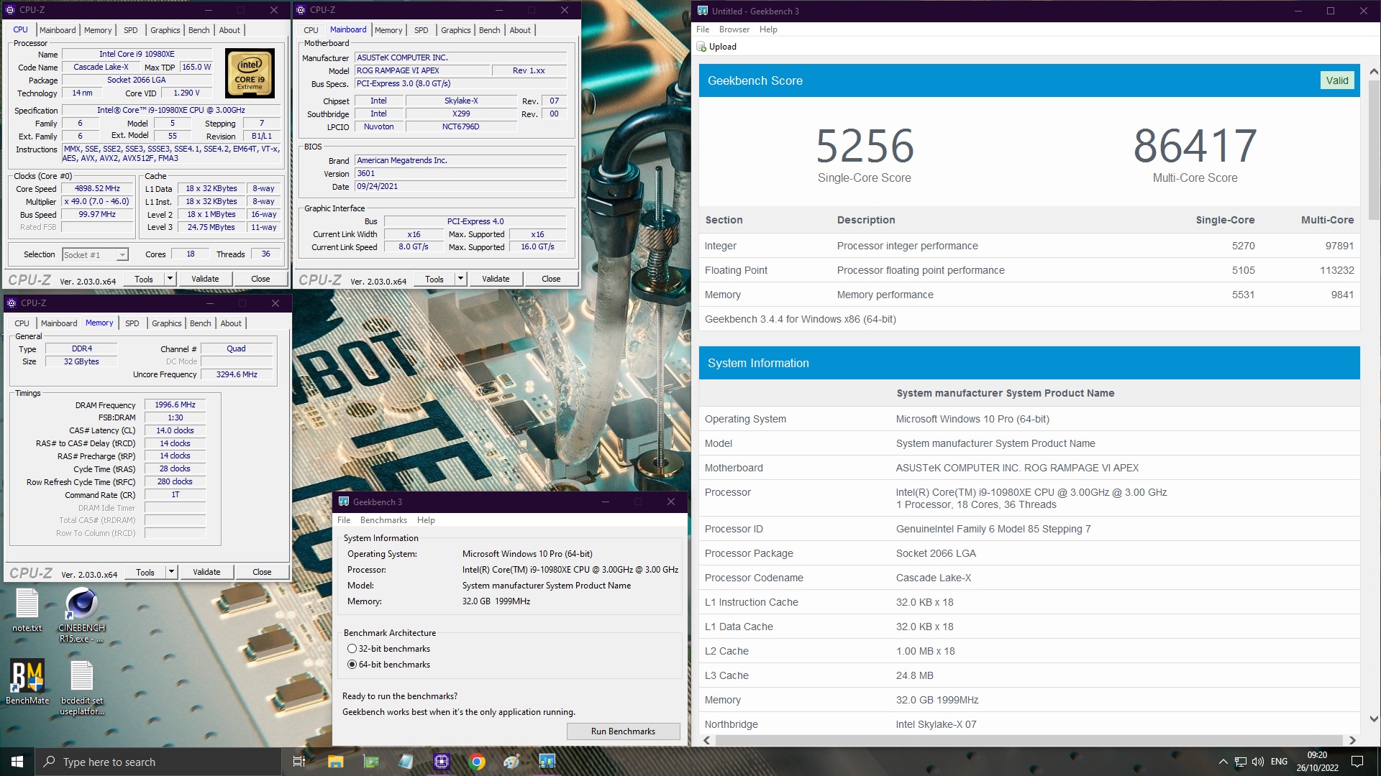Click Close in CPU-Z Memory window
The image size is (1381, 776).
262,572
